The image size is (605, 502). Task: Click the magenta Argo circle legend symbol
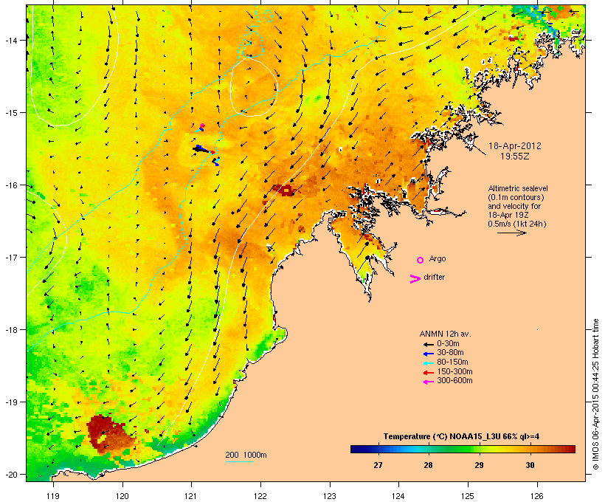[x=421, y=261]
